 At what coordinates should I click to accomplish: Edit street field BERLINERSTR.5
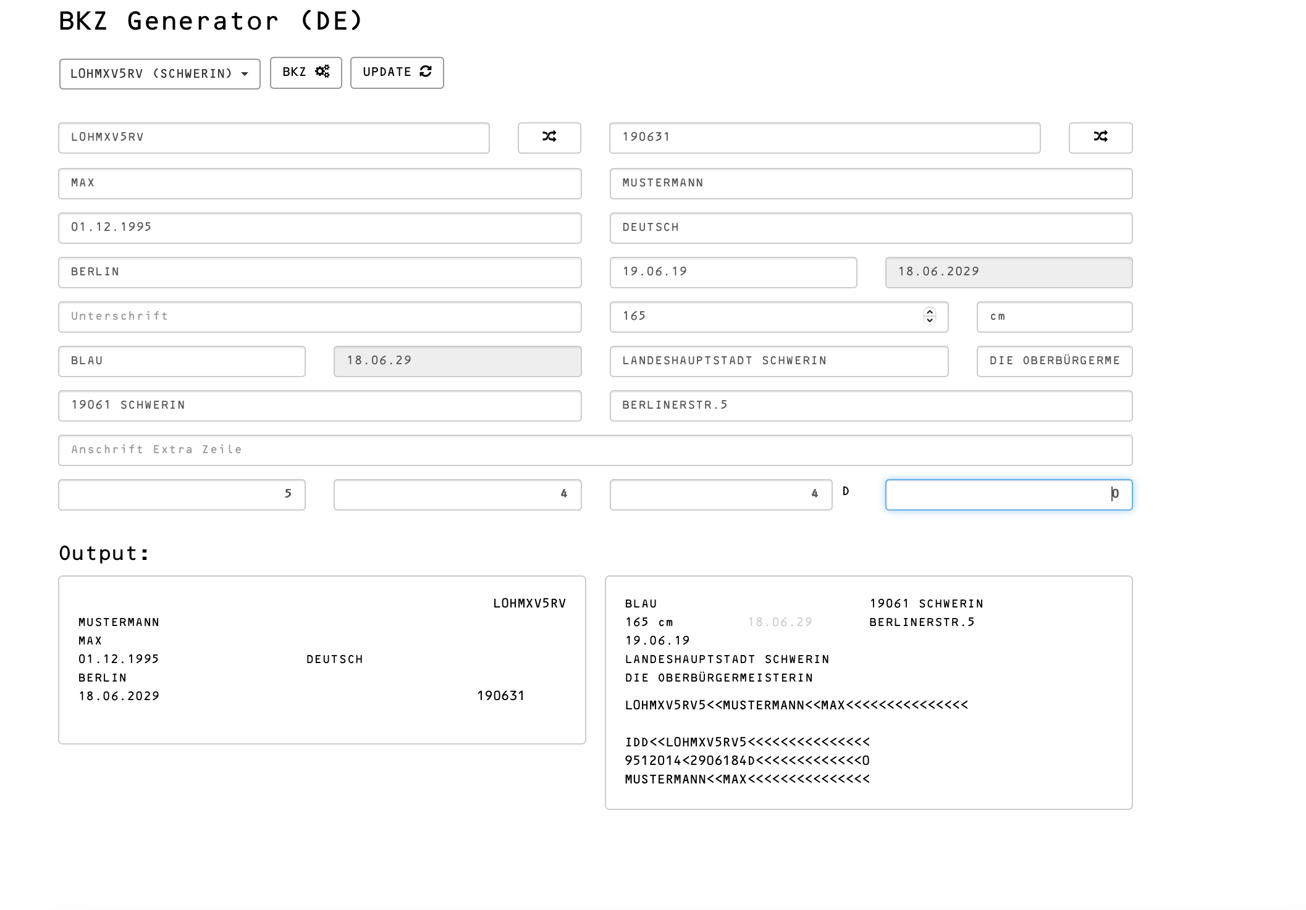tap(871, 406)
